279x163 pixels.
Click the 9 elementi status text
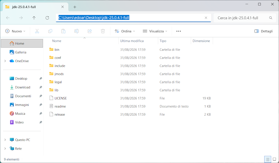pos(11,159)
